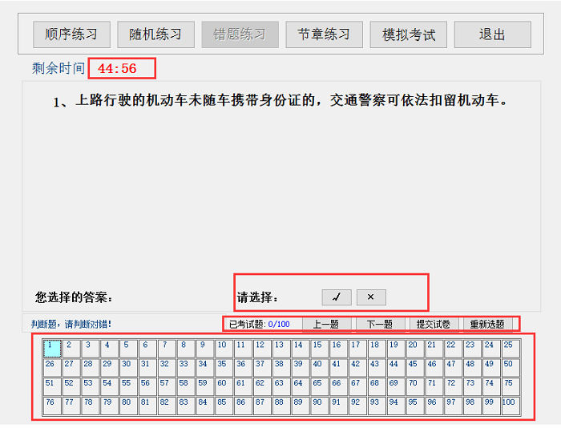The height and width of the screenshot is (428, 561).
Task: Click the 已考试题 0/100 counter
Action: point(260,325)
